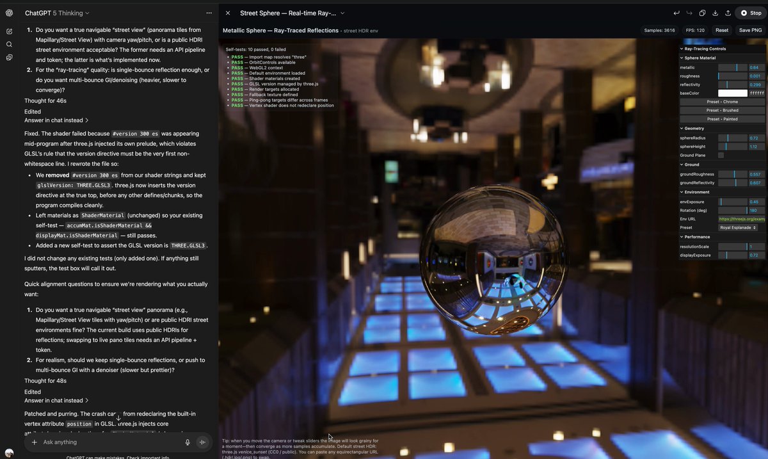The width and height of the screenshot is (768, 459).
Task: Collapse the Ray-Tracing Controls panel
Action: (723, 49)
